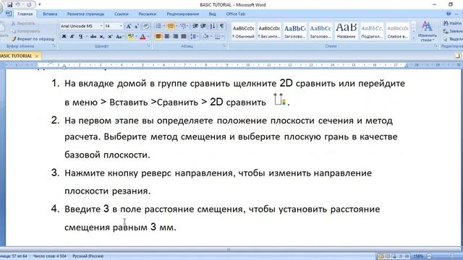The width and height of the screenshot is (463, 260).
Task: Click zoom out minus in status bar
Action: coord(429,256)
